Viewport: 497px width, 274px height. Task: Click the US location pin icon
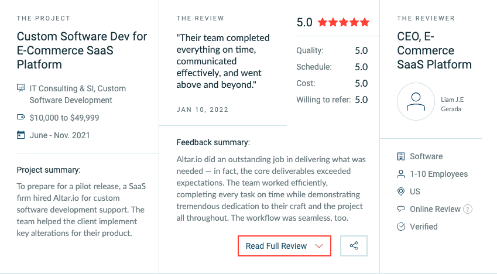pos(401,191)
